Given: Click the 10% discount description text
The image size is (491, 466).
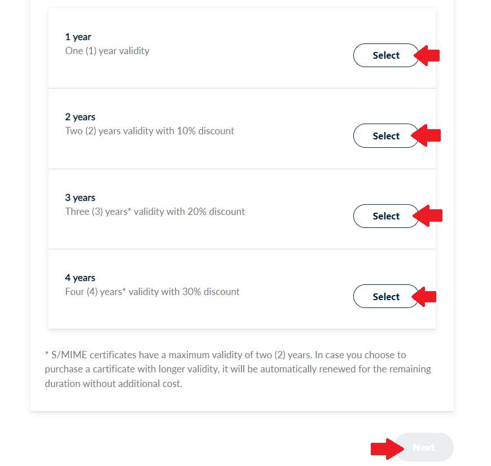Looking at the screenshot, I should 150,131.
